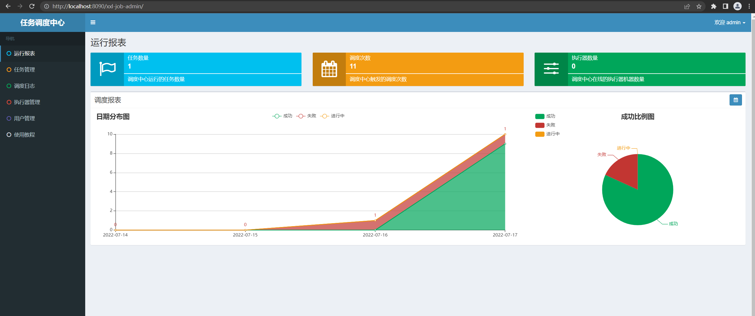
Task: Toggle 失败 series in line chart legend
Action: coord(306,116)
